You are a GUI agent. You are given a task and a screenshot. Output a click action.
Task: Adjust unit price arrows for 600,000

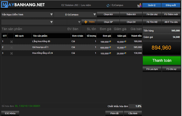point(110,47)
